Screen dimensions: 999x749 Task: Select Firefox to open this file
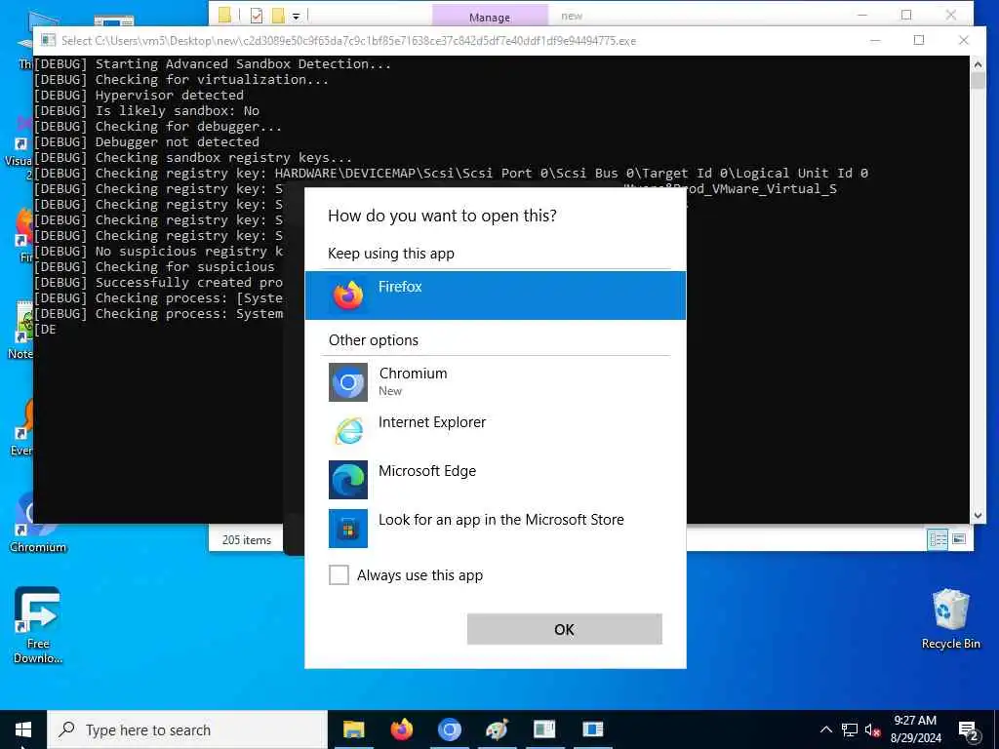pos(495,295)
